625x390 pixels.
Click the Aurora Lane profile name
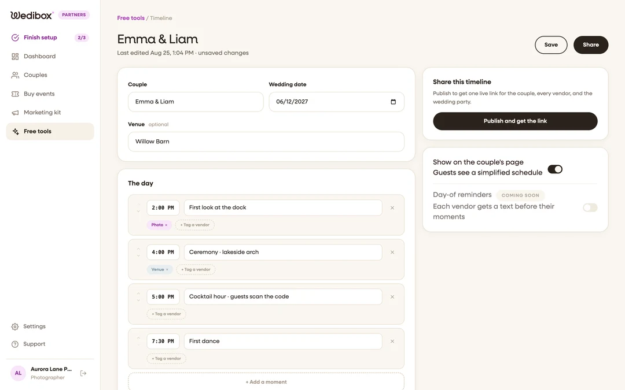pyautogui.click(x=51, y=369)
